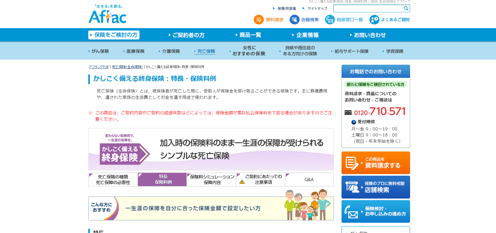Select 保険をご検討の方 in main navigation
Screen dimensions: 496x233
[x=114, y=35]
